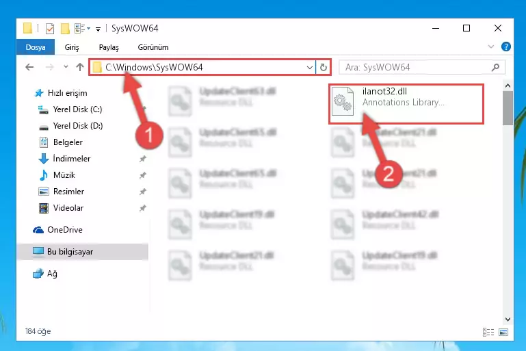Unpin İndirmeler using its pin icon
Image resolution: width=526 pixels, height=351 pixels.
click(x=143, y=159)
